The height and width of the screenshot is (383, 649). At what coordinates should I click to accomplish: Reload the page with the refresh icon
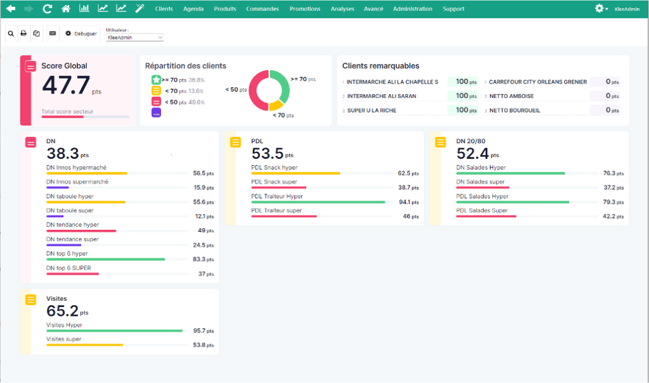pos(47,8)
